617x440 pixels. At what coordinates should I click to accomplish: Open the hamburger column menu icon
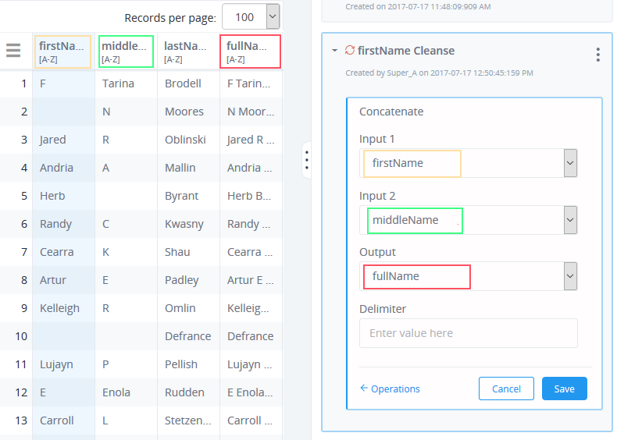tap(13, 51)
